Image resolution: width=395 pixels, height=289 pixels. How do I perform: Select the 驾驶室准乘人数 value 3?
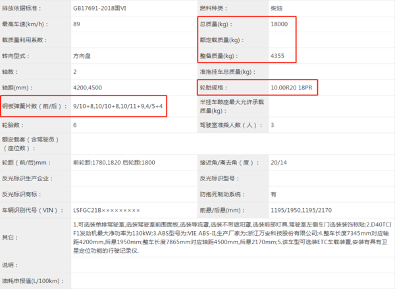[x=273, y=125]
